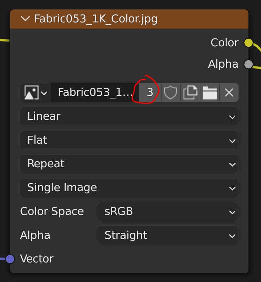
Task: Unlink the image with the X icon
Action: tap(229, 93)
